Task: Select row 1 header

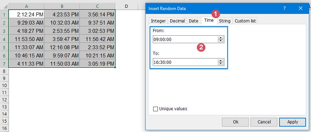Action: pos(4,14)
